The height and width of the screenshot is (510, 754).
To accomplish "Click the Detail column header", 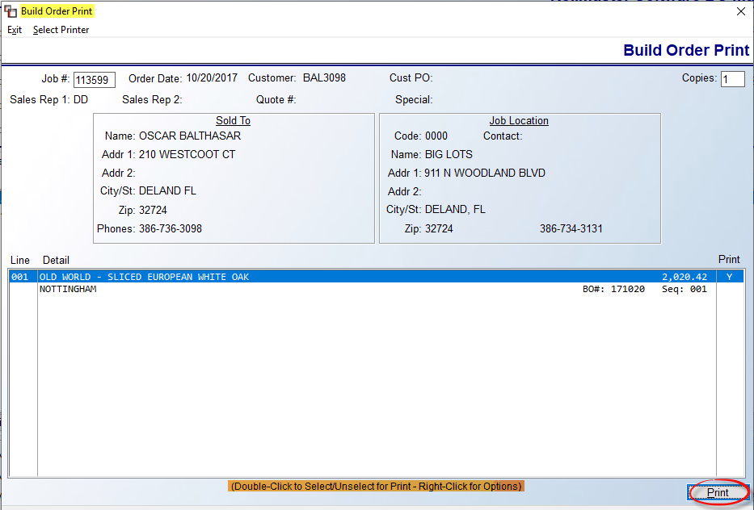I will click(x=56, y=260).
